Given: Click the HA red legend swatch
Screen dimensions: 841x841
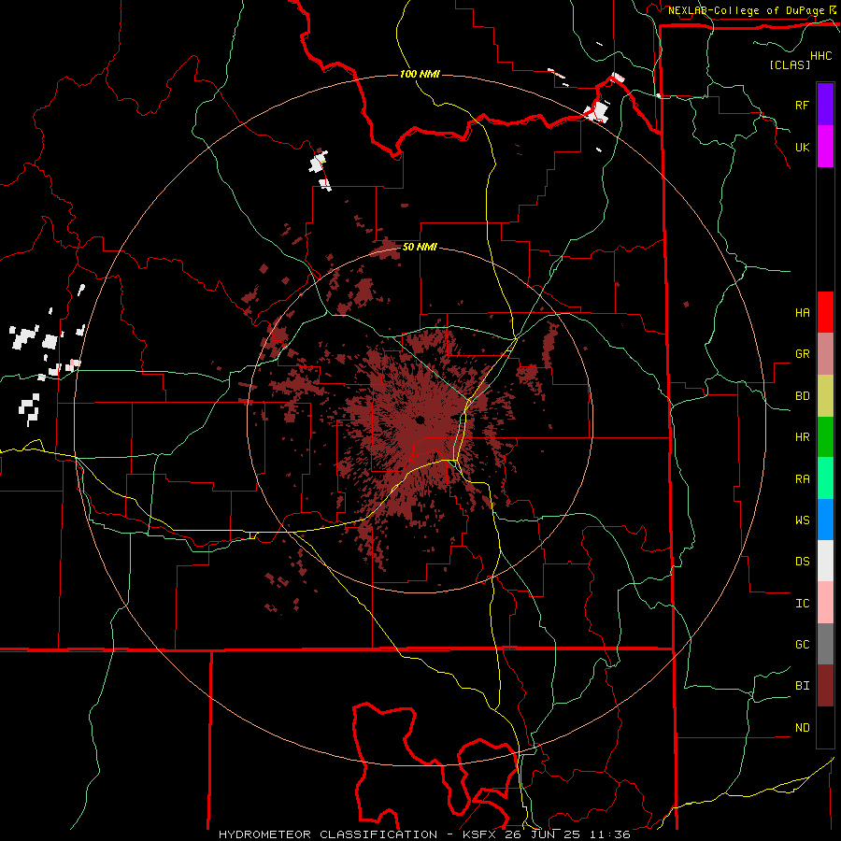Looking at the screenshot, I should [x=825, y=312].
